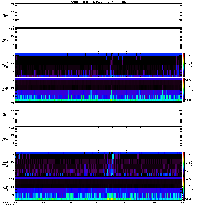Click the empty thc plot panel numbered 2
197x210 pixels.
98,139
